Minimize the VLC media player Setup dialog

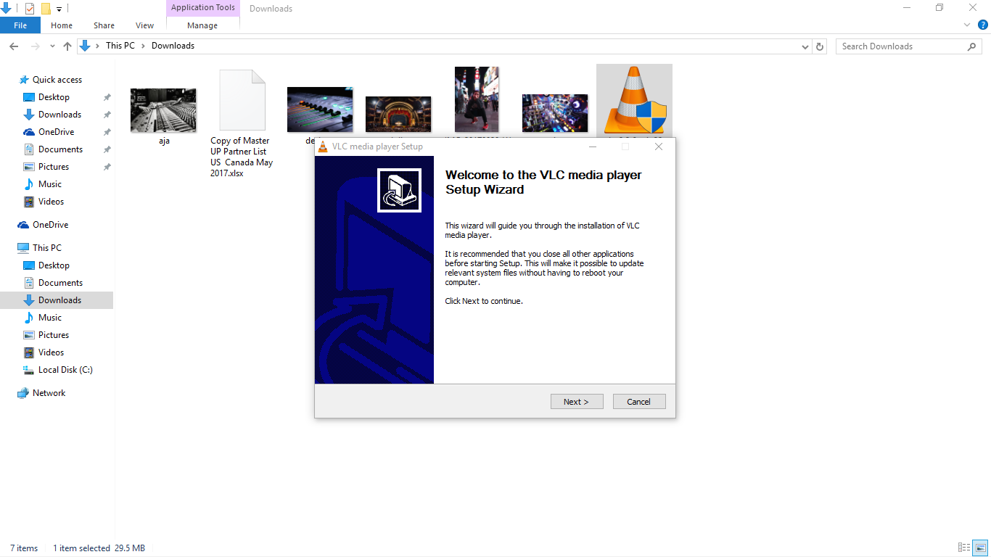coord(593,147)
